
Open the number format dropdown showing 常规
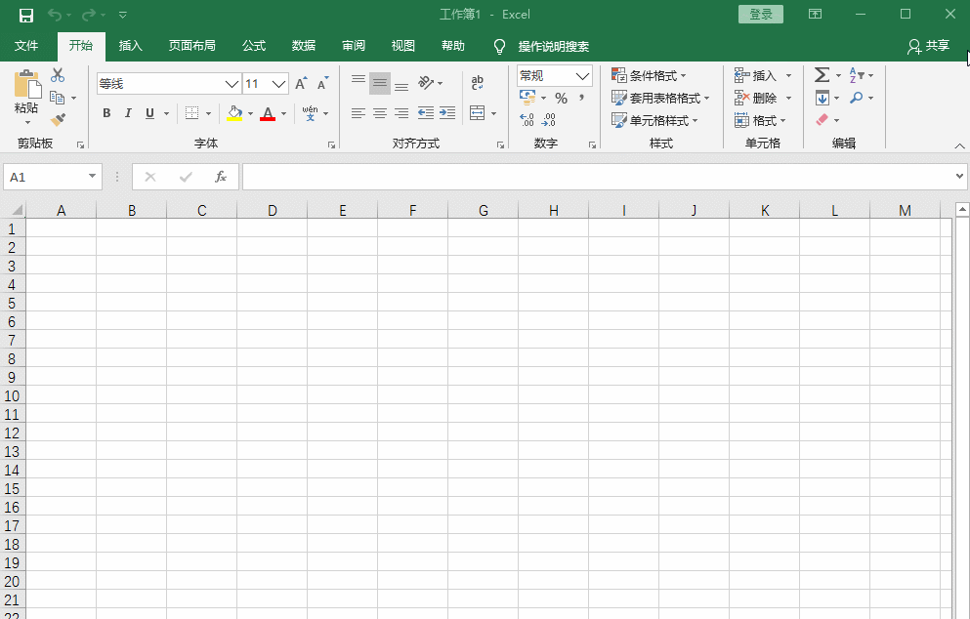552,75
